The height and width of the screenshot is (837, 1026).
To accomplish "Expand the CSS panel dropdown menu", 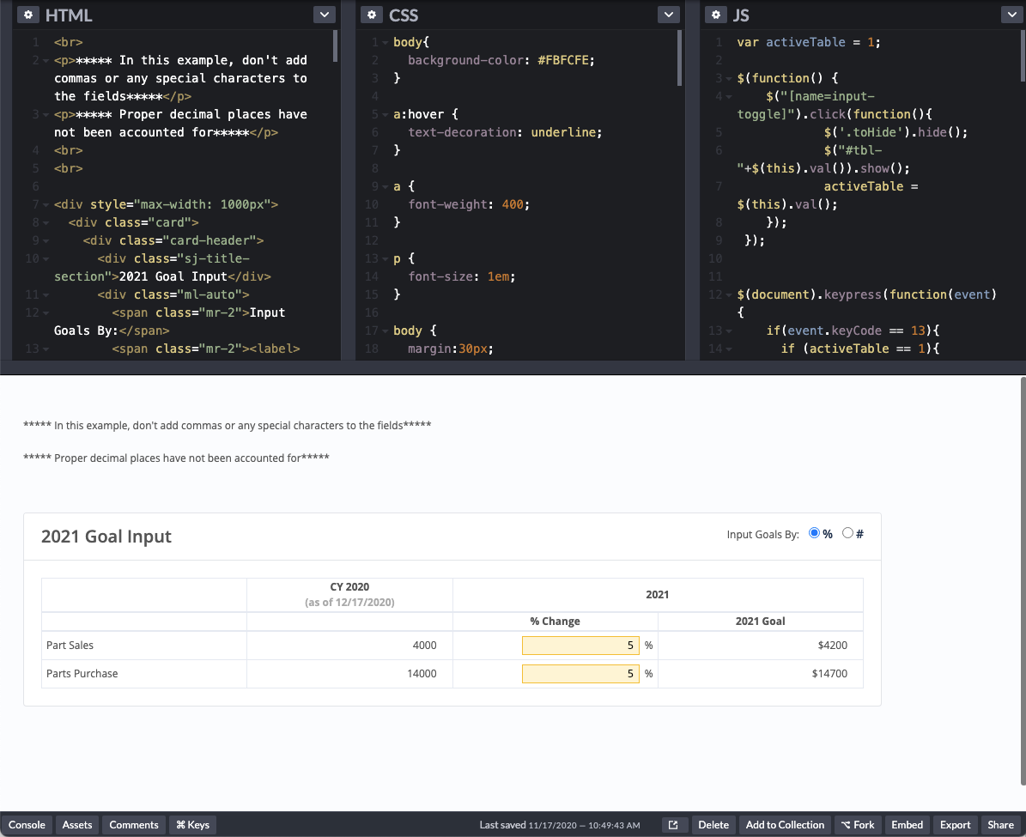I will (668, 15).
